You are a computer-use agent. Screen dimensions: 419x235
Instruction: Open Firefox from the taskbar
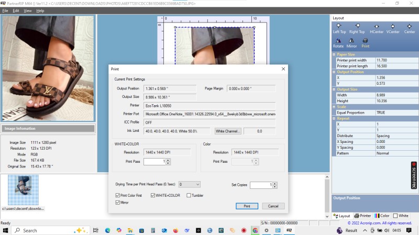coord(175,230)
